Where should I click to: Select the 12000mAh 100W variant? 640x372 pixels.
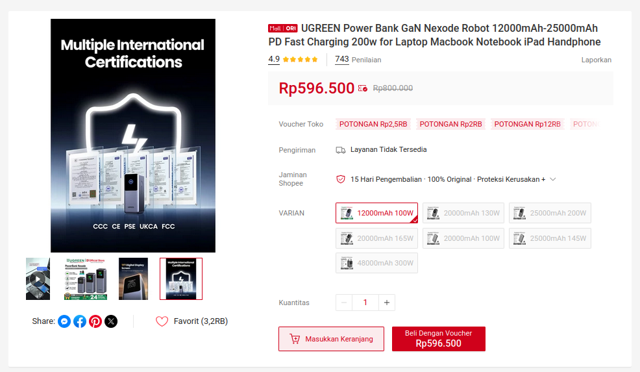376,213
